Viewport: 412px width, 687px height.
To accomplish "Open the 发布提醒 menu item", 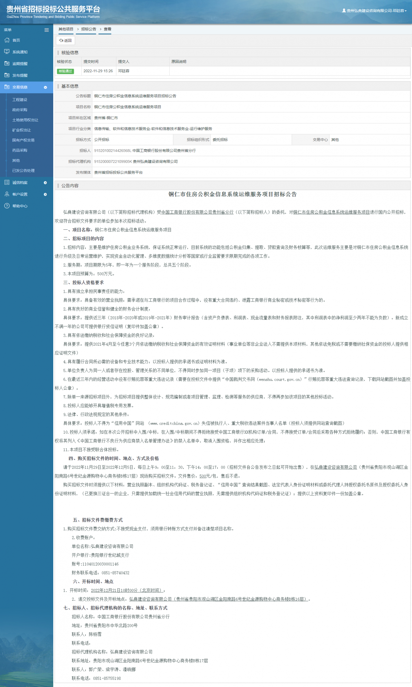I will pos(26,75).
